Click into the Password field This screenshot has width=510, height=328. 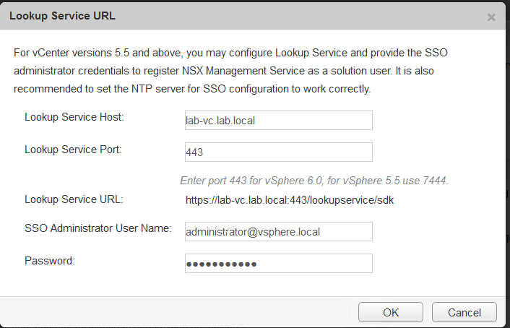coord(278,264)
